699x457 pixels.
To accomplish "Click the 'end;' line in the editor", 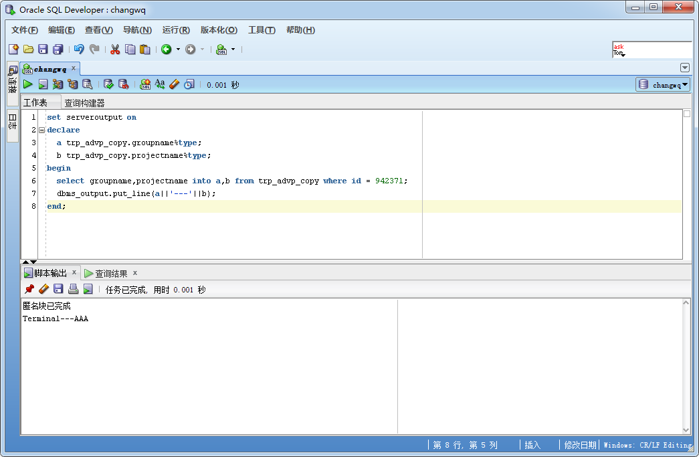I will tap(56, 207).
